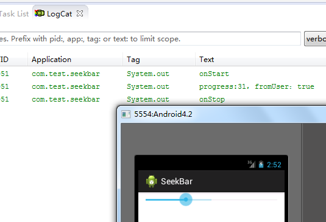This screenshot has height=222, width=326.
Task: Open the verbose log level dropdown
Action: (315, 39)
